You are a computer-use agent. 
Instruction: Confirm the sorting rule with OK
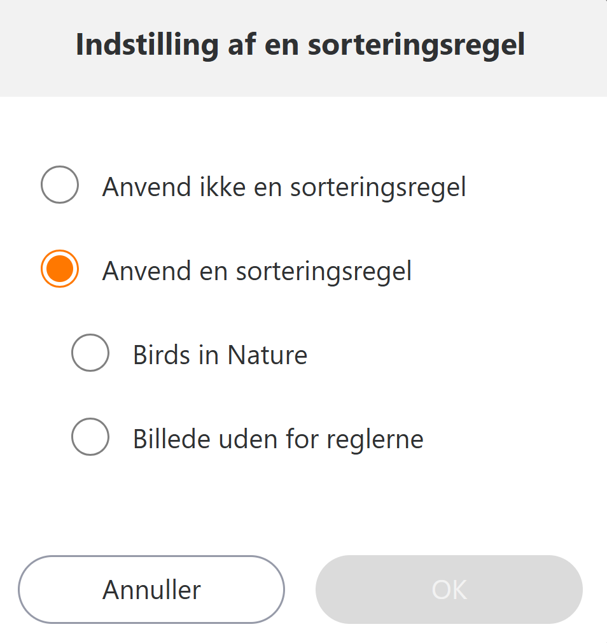click(449, 590)
